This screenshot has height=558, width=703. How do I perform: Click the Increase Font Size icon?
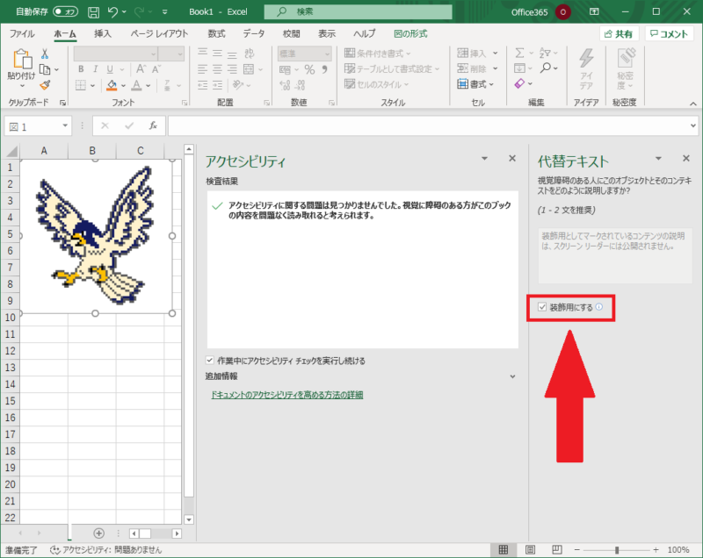pyautogui.click(x=141, y=69)
